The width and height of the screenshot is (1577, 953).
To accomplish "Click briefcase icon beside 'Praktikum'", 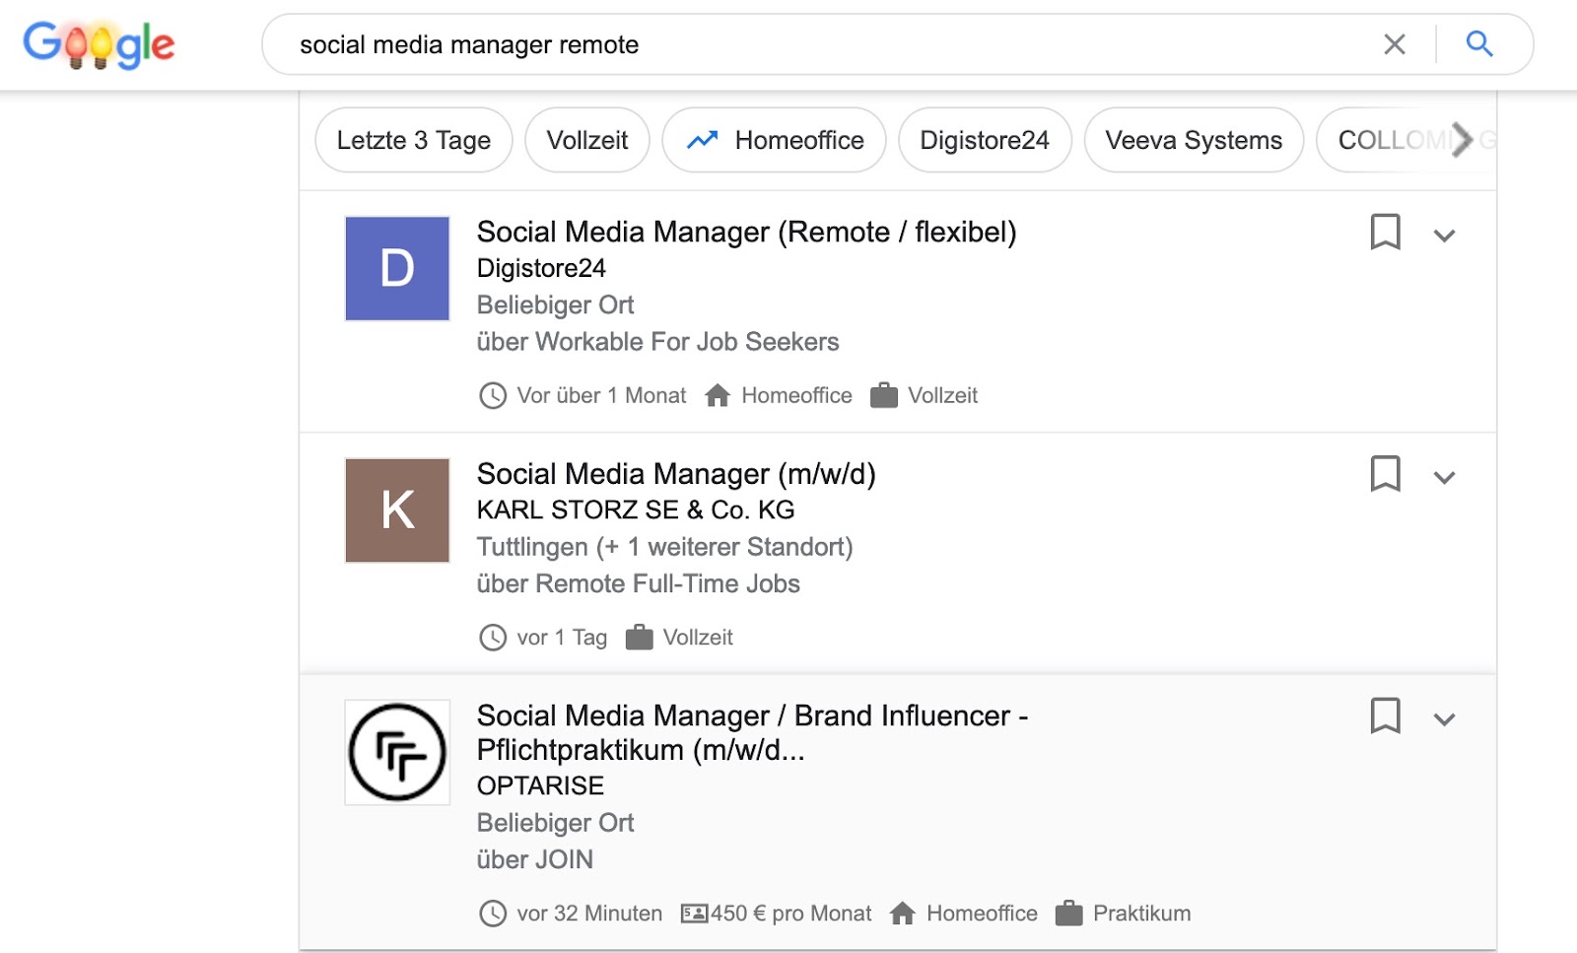I will tap(1069, 914).
